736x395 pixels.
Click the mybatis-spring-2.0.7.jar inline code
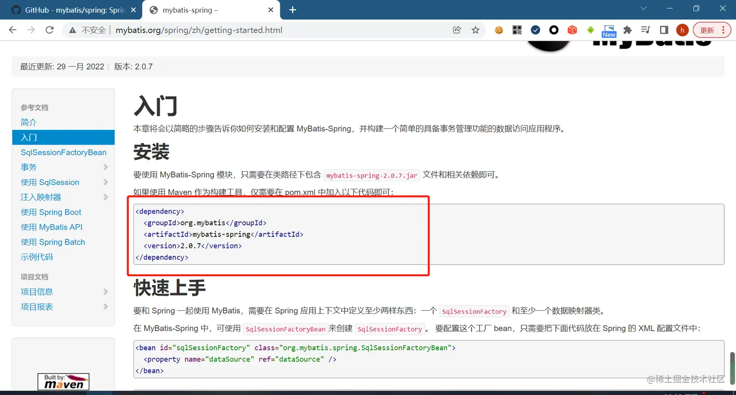[372, 176]
